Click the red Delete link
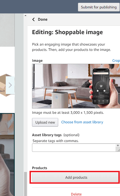Image resolution: width=120 pixels, height=196 pixels. coord(76,194)
